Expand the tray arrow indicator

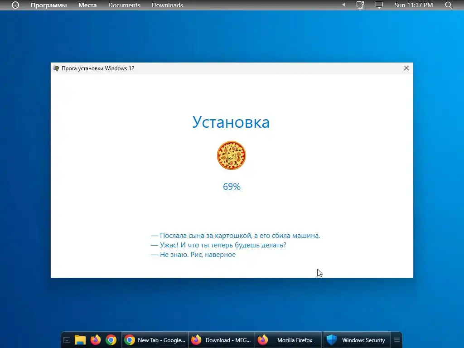pyautogui.click(x=343, y=5)
